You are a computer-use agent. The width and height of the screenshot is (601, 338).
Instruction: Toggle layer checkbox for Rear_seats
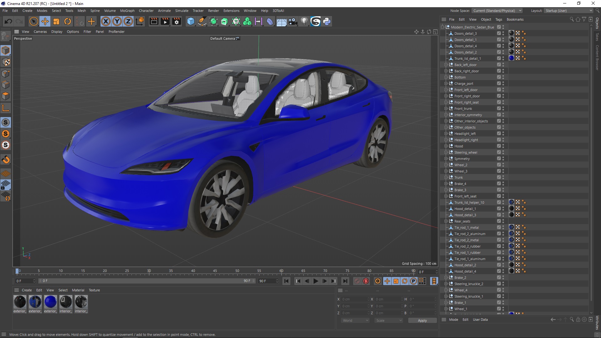coord(499,221)
